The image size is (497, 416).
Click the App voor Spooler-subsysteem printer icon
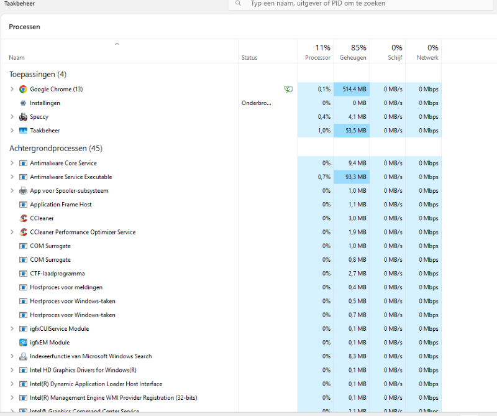[x=24, y=191]
